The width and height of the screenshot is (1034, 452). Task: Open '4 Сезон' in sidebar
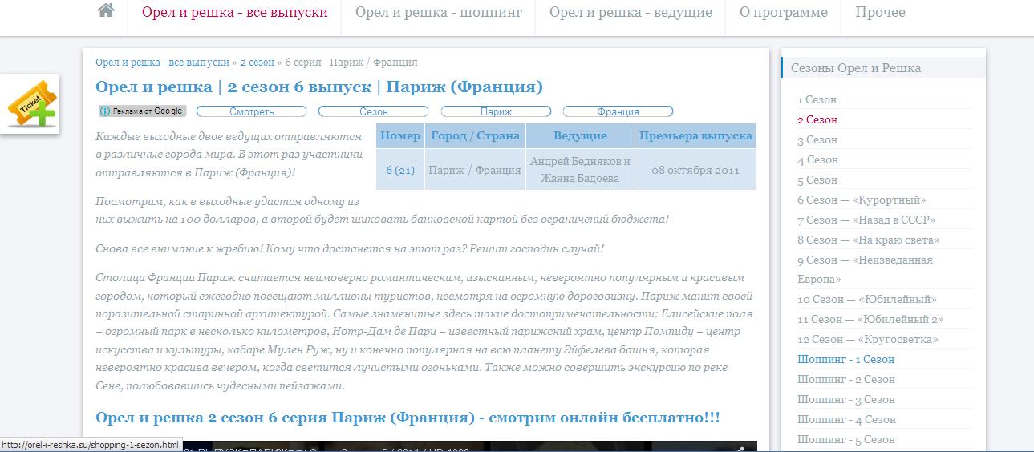817,160
